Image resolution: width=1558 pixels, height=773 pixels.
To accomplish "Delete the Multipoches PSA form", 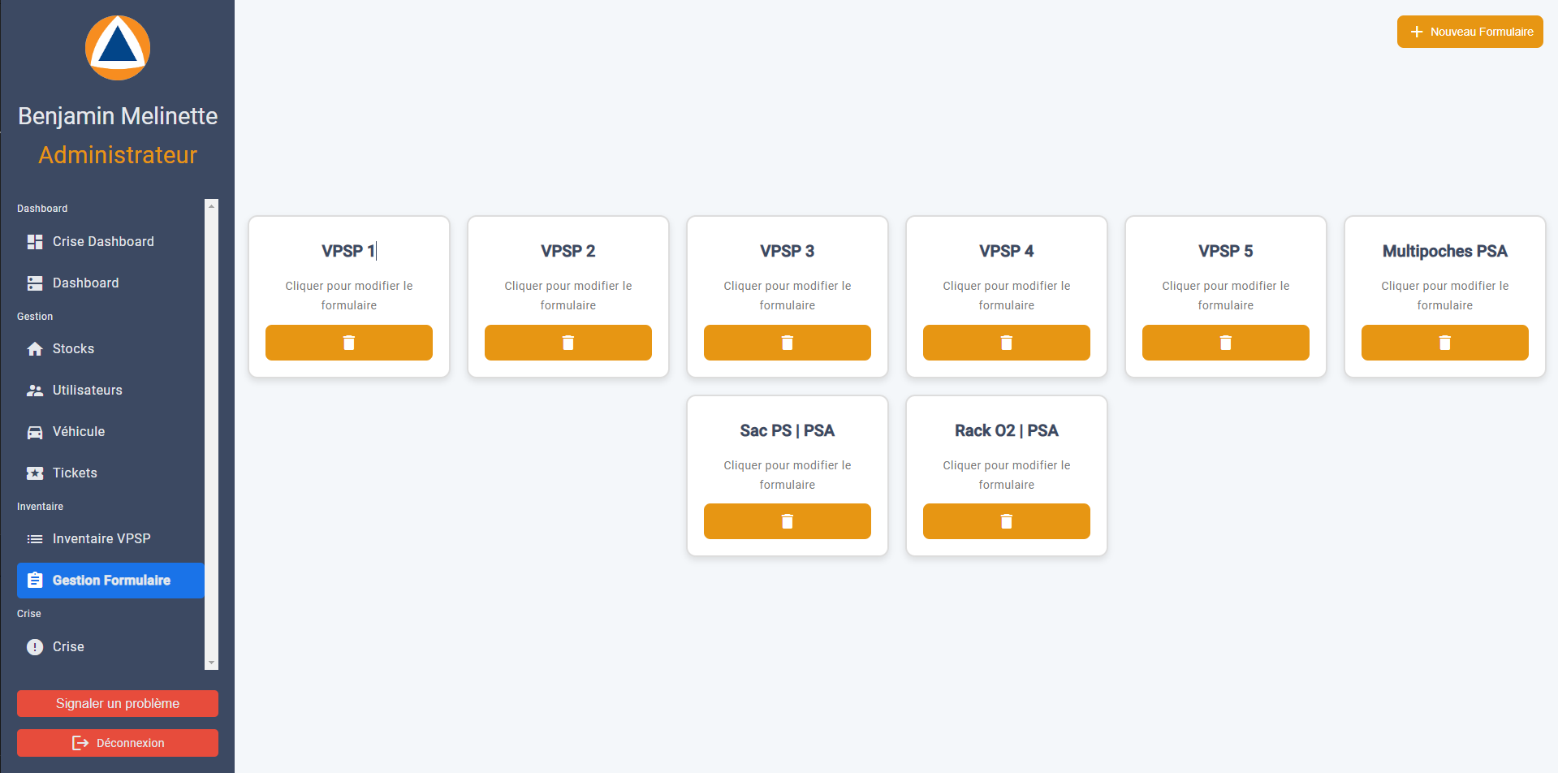I will 1444,343.
